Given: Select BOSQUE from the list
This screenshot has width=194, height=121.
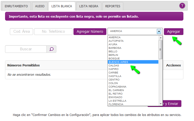Looking at the screenshot, I should click(133, 59).
